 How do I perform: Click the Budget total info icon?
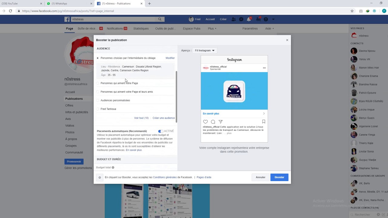point(113,167)
